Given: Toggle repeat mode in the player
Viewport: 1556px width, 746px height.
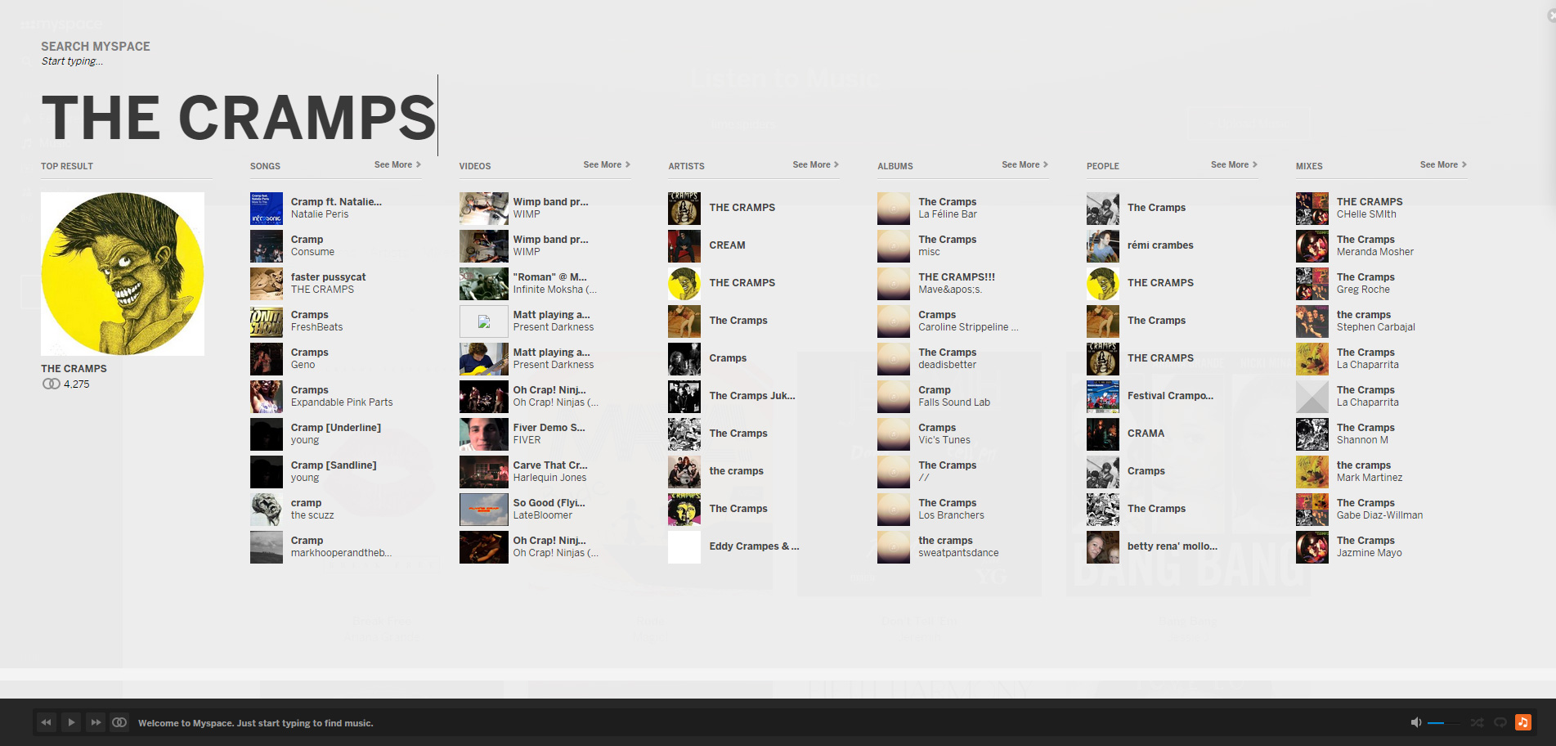Looking at the screenshot, I should click(1500, 722).
